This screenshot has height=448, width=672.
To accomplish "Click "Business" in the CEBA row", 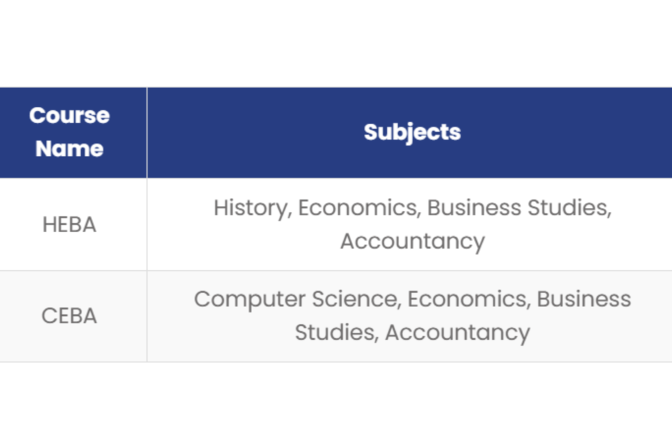I will coord(583,299).
